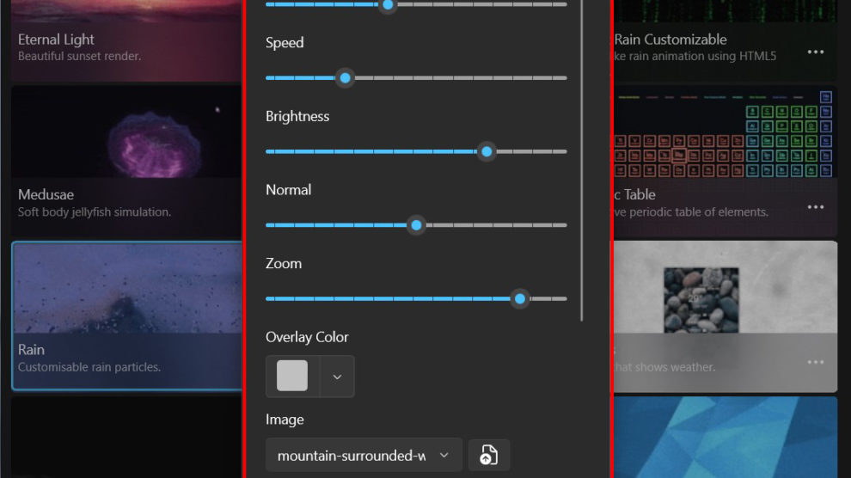Image resolution: width=851 pixels, height=478 pixels.
Task: Adjust the Brightness slider
Action: (416, 151)
